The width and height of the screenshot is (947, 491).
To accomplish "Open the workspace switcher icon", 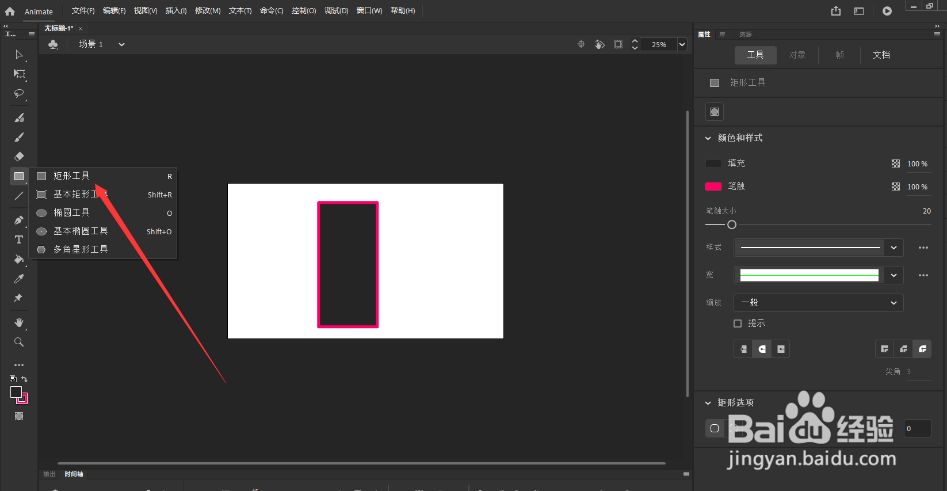I will click(x=859, y=11).
